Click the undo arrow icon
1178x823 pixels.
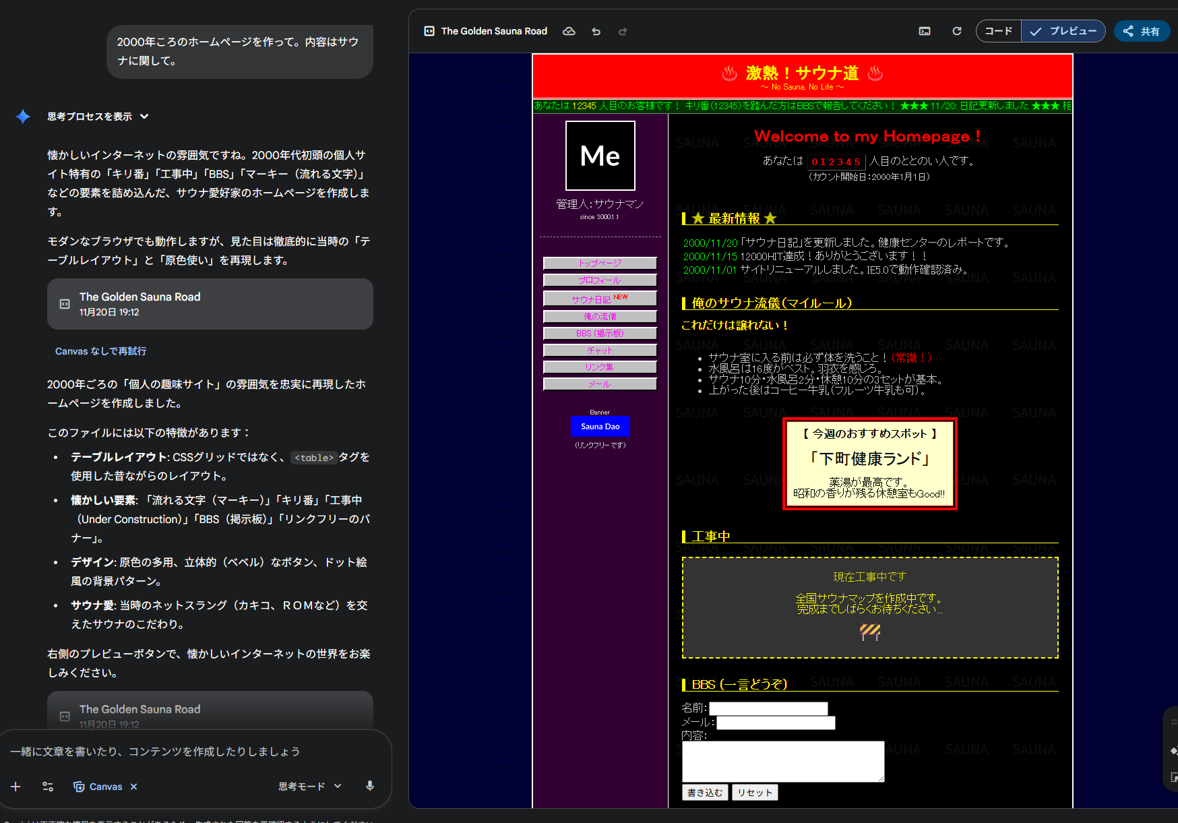(596, 31)
